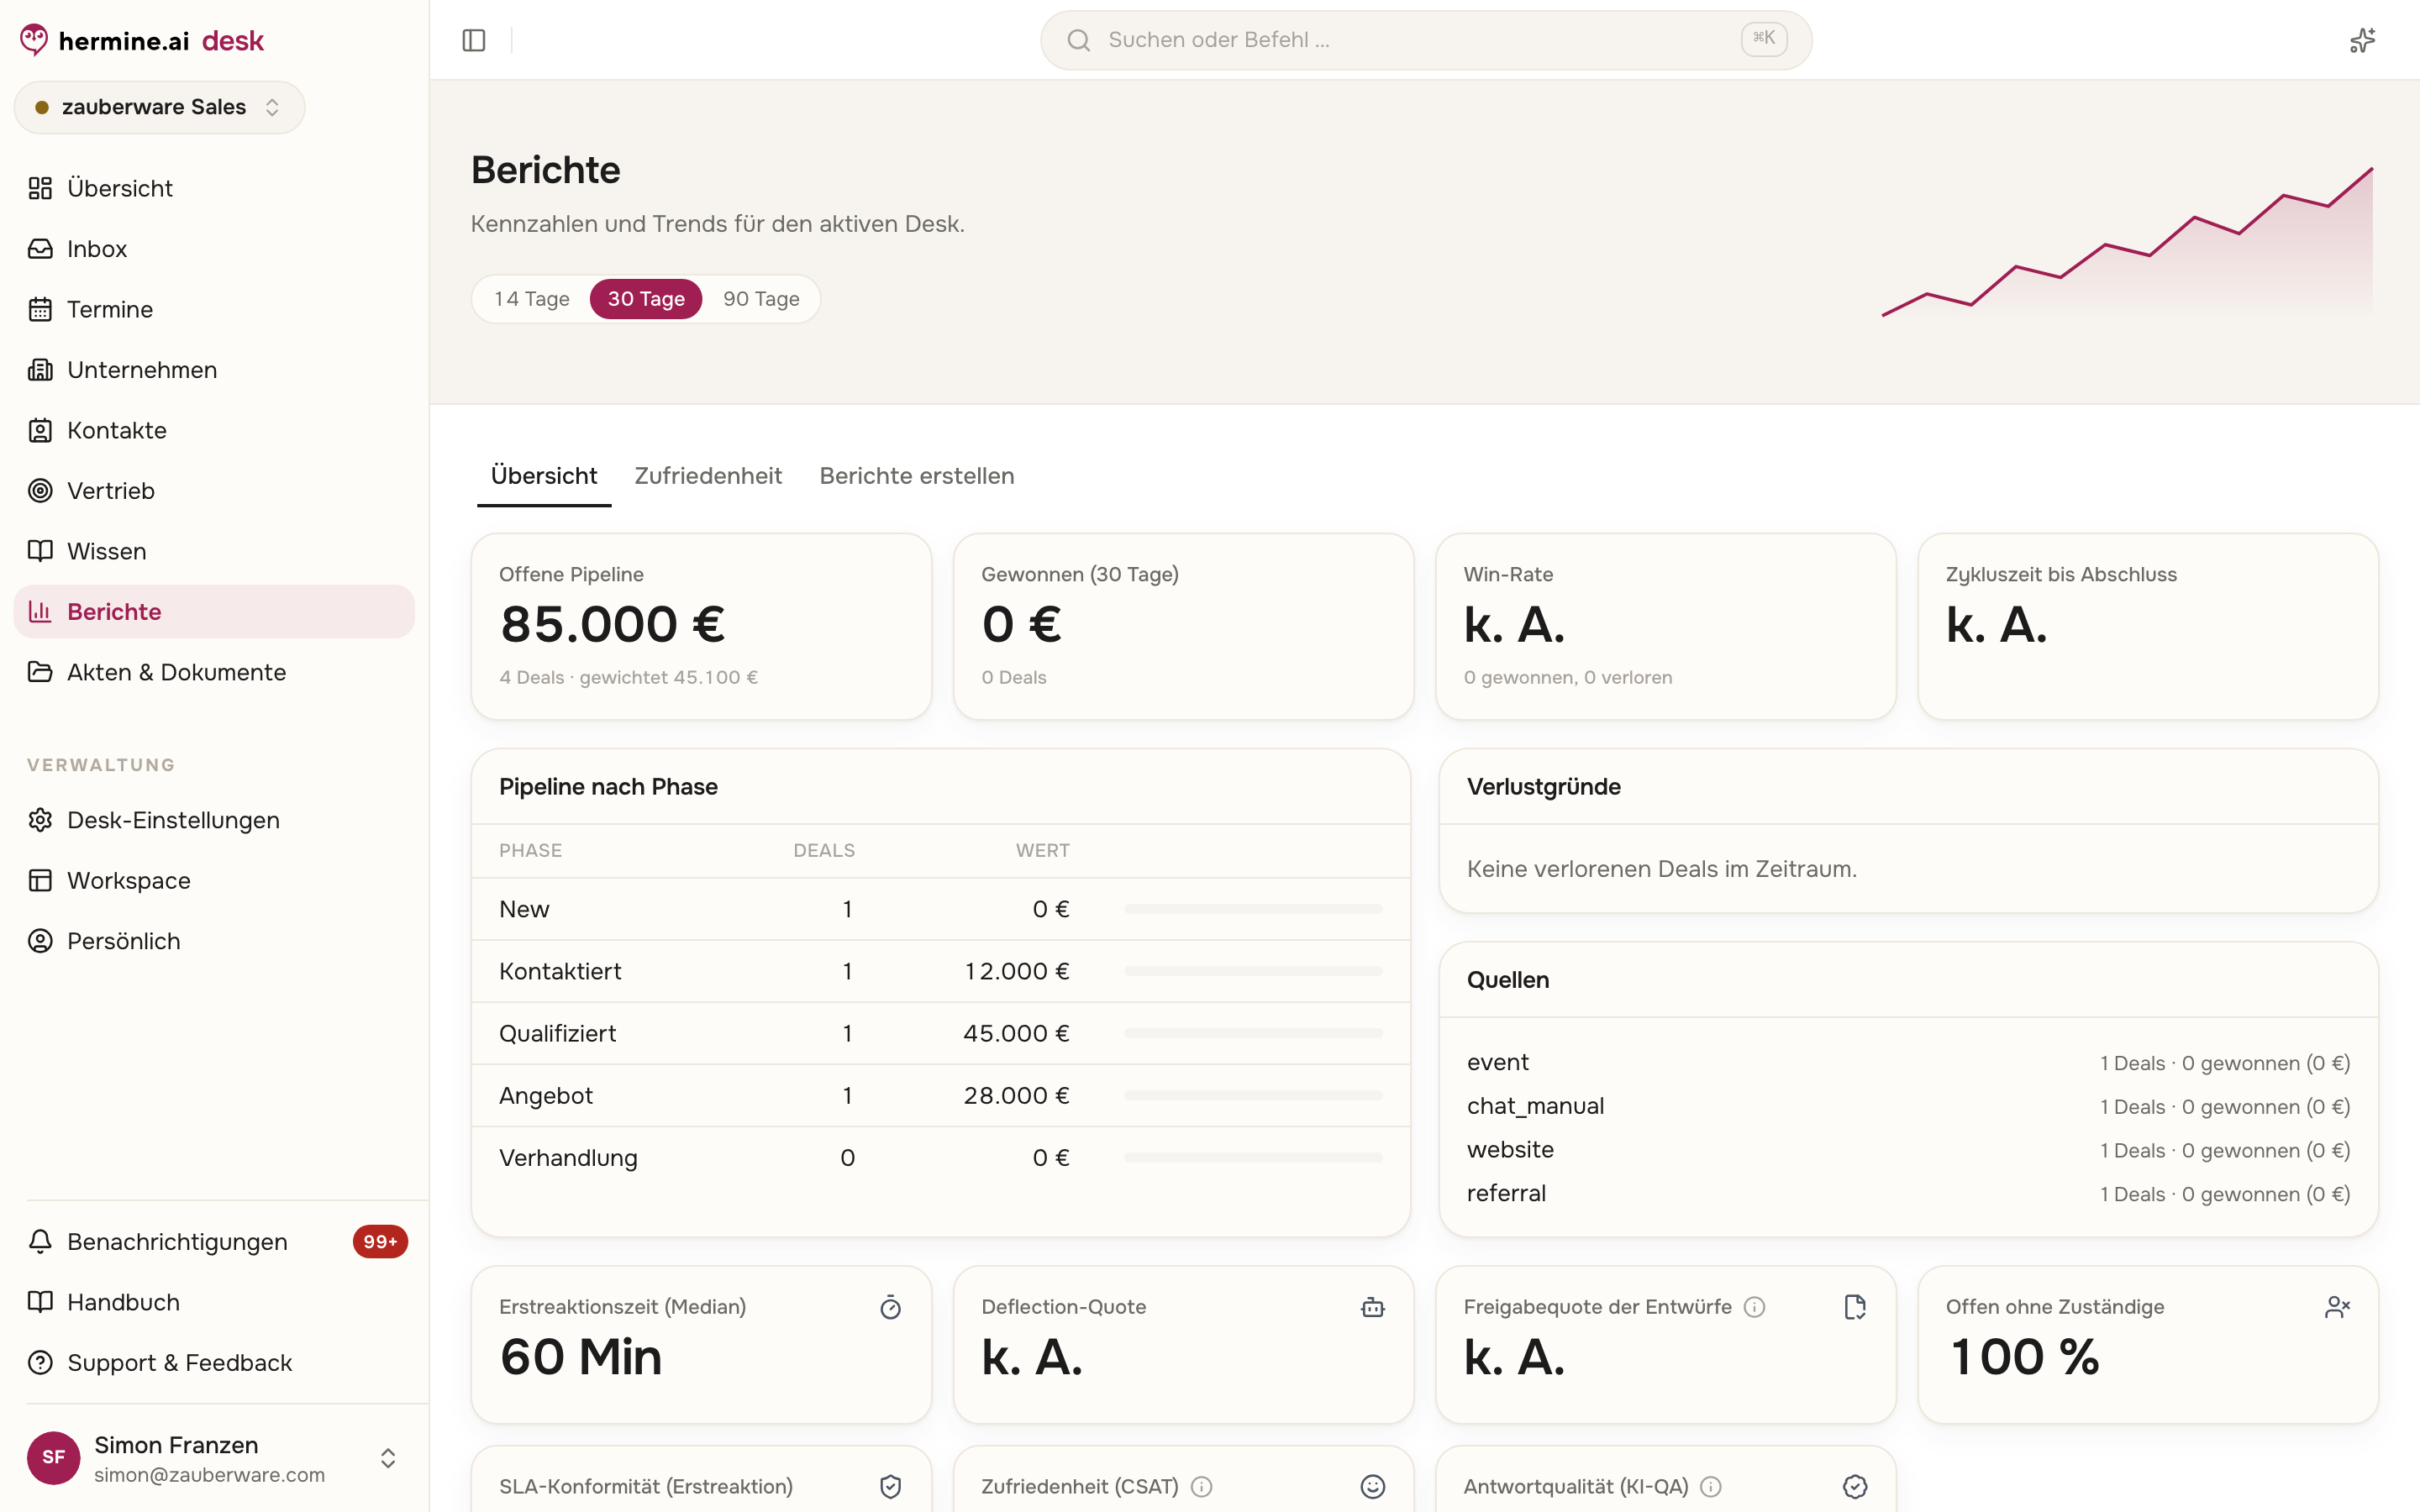Click the Akten & Dokumente folder icon
This screenshot has width=2420, height=1512.
tap(40, 672)
